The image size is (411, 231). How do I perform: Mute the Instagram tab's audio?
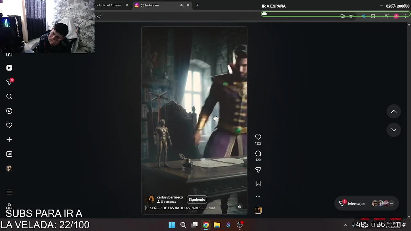[182, 5]
